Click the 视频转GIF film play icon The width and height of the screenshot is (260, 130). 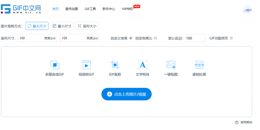click(86, 65)
